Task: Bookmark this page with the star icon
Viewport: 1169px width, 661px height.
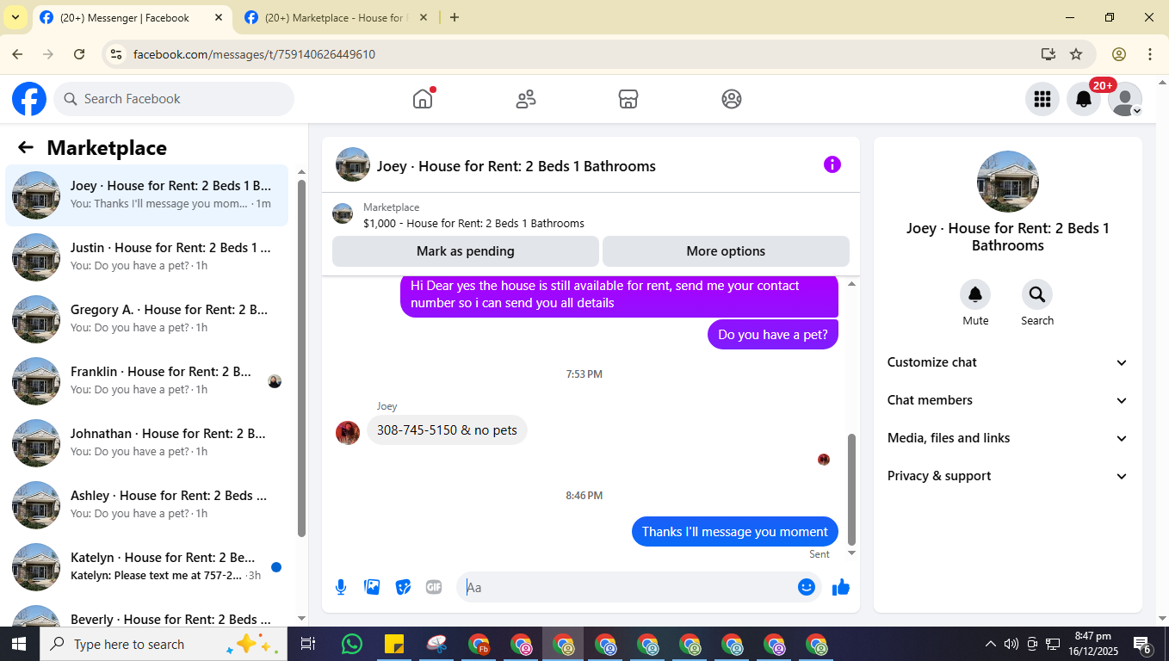Action: [x=1076, y=54]
